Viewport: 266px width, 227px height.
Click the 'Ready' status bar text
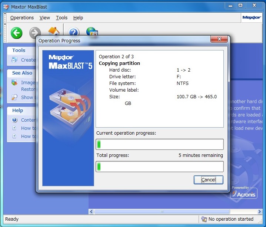click(12, 219)
